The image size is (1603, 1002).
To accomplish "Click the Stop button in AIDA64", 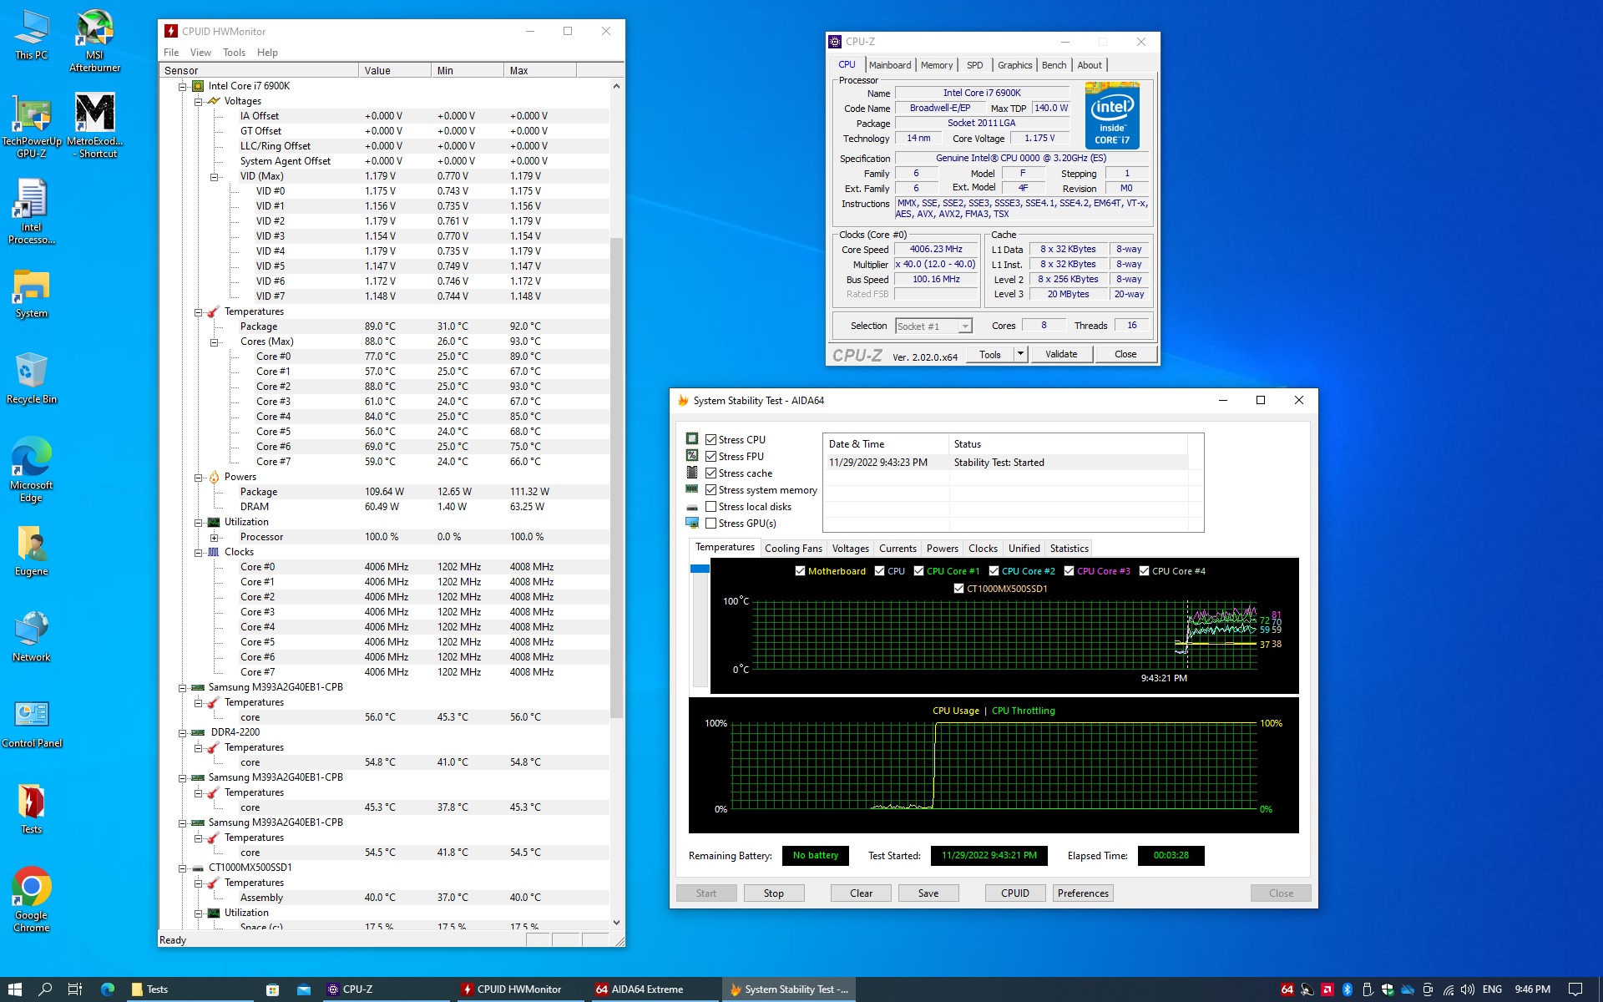I will tap(773, 893).
